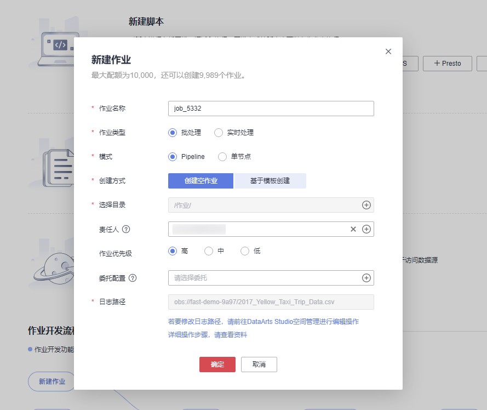Switch job type to 实时处理
This screenshot has width=487, height=410.
click(219, 132)
